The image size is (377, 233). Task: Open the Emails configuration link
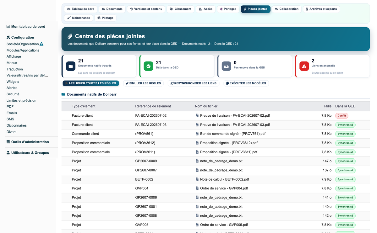click(x=12, y=113)
